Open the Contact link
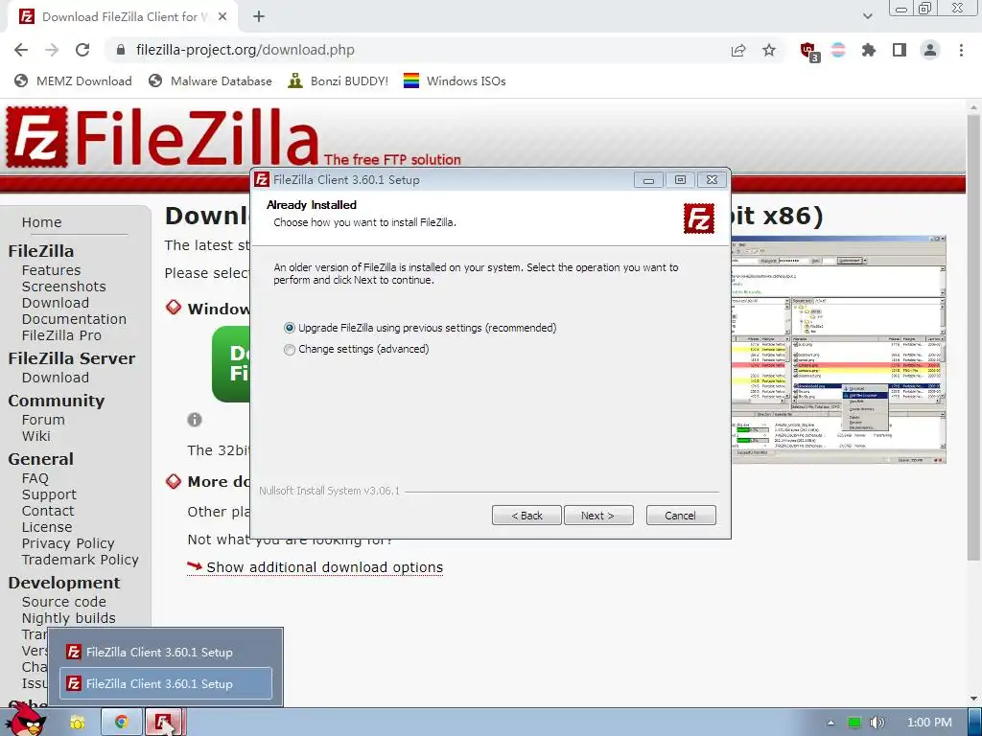 click(48, 512)
